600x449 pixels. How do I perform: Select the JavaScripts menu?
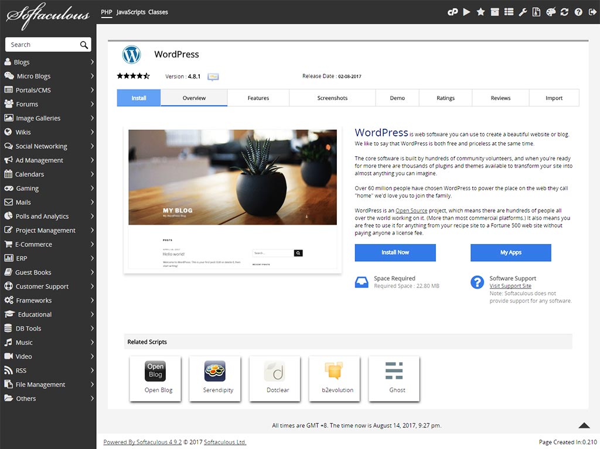pyautogui.click(x=131, y=12)
